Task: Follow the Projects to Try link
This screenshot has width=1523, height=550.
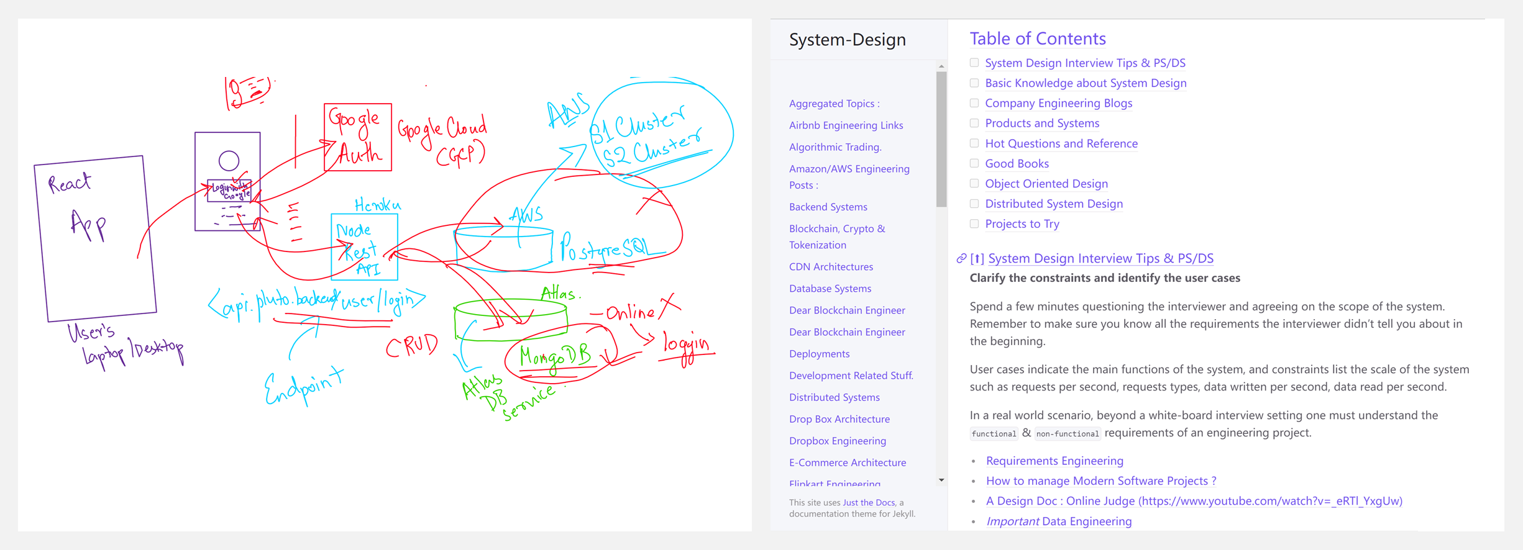Action: tap(1022, 223)
